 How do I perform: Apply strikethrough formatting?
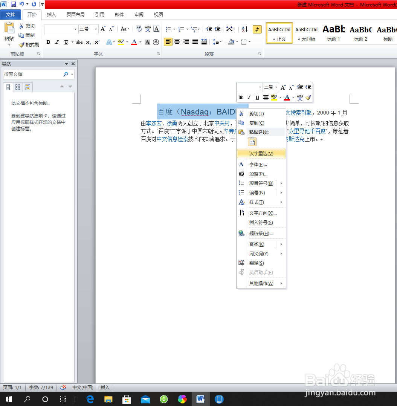(x=79, y=42)
